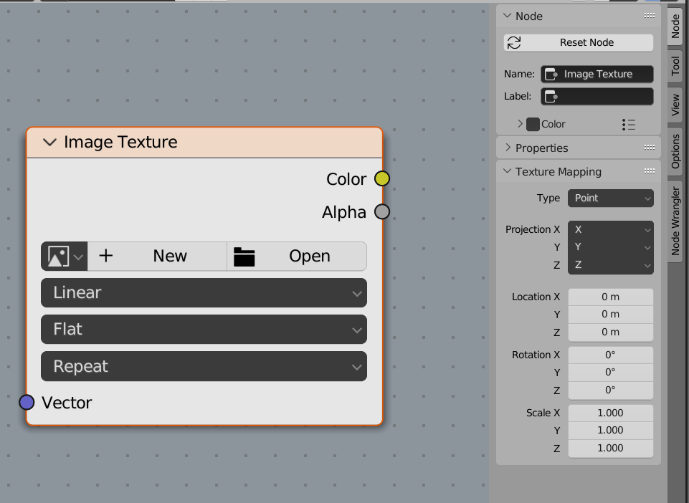Click the Alpha output socket
The width and height of the screenshot is (689, 503).
[x=382, y=212]
